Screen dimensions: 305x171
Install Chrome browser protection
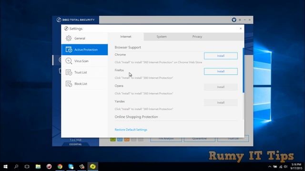click(x=221, y=56)
